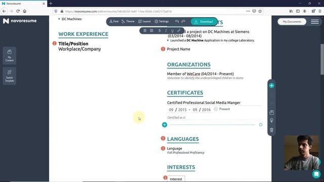
Task: Open My Content sidebar panel
Action: click(10, 56)
